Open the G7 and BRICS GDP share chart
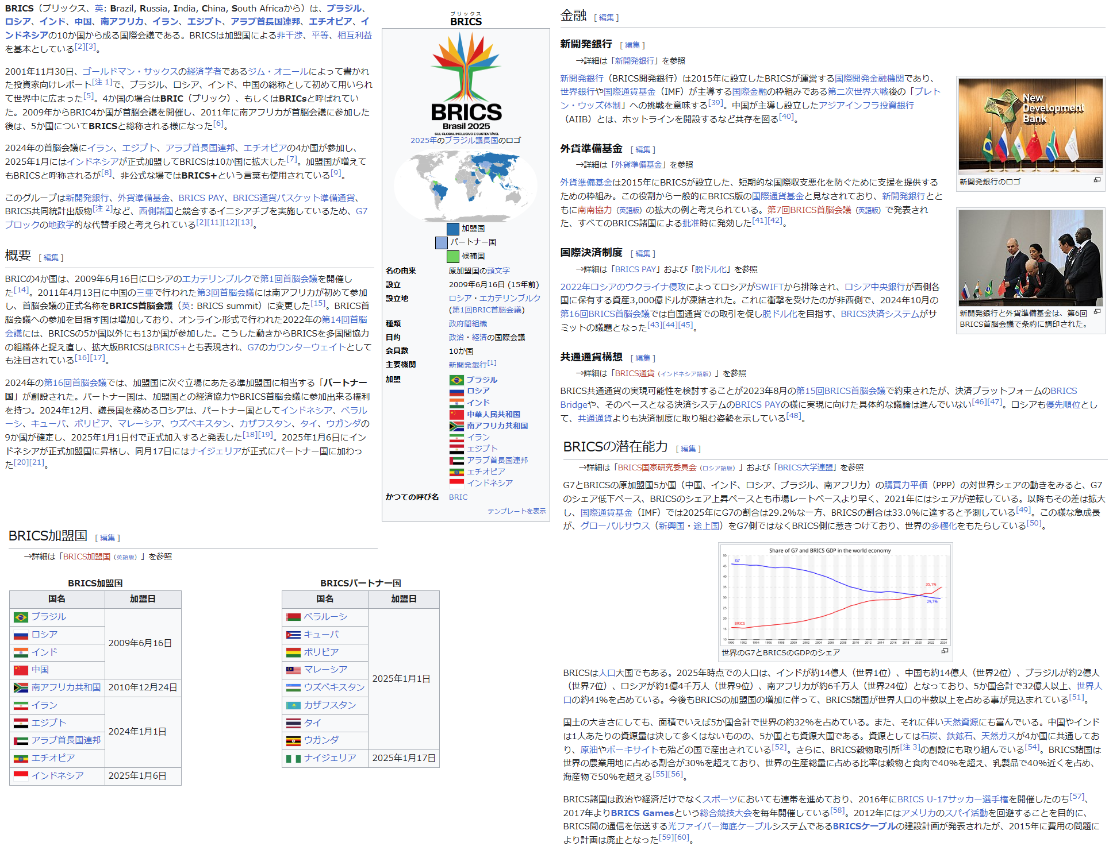This screenshot has height=850, width=1109. [x=835, y=596]
